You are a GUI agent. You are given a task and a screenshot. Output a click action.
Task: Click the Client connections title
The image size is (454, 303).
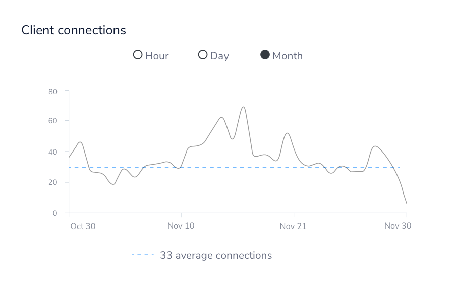[74, 30]
